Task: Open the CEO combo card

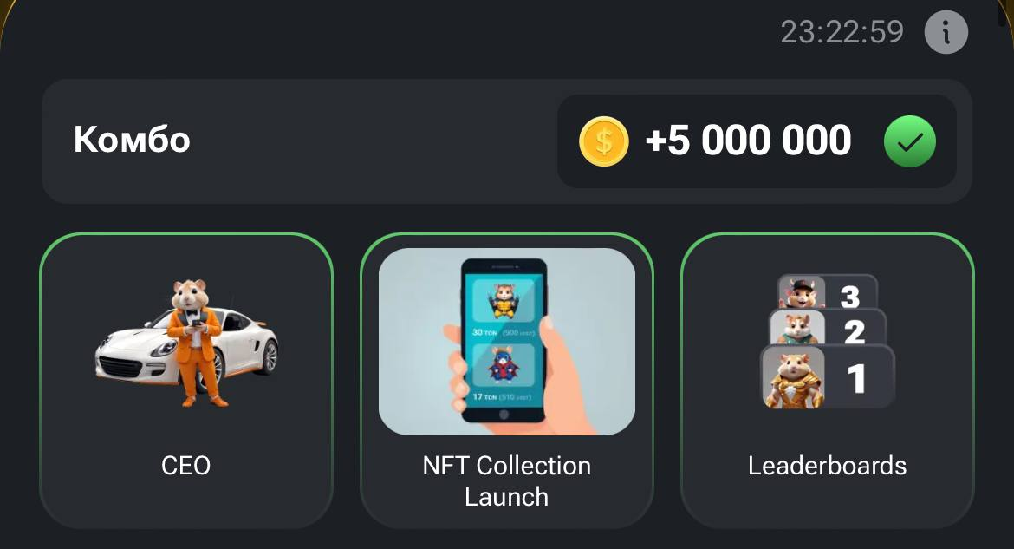Action: point(186,381)
